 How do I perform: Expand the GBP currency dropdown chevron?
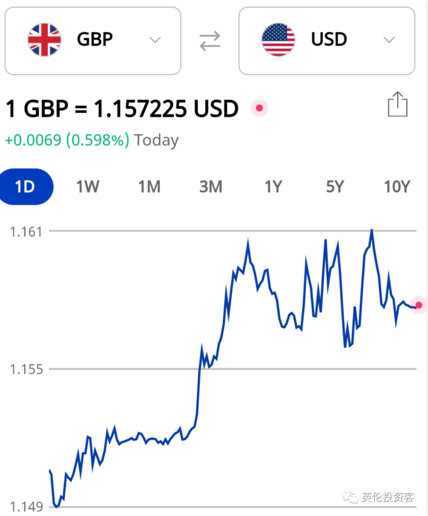[x=155, y=40]
